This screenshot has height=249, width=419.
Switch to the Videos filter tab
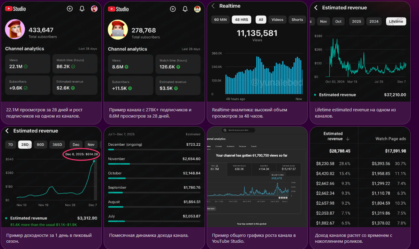[277, 20]
